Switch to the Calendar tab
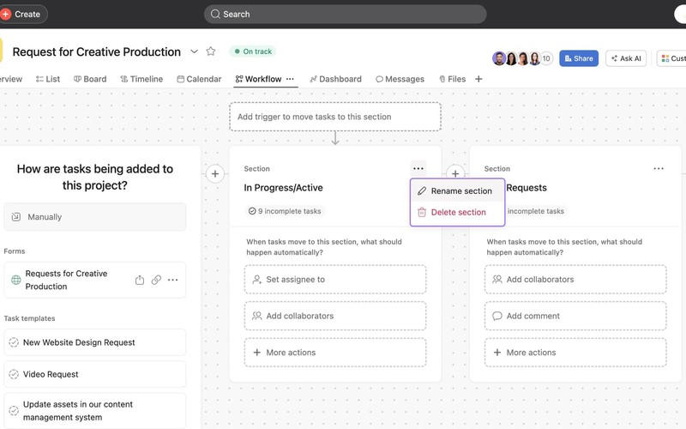This screenshot has width=686, height=429. (x=199, y=79)
